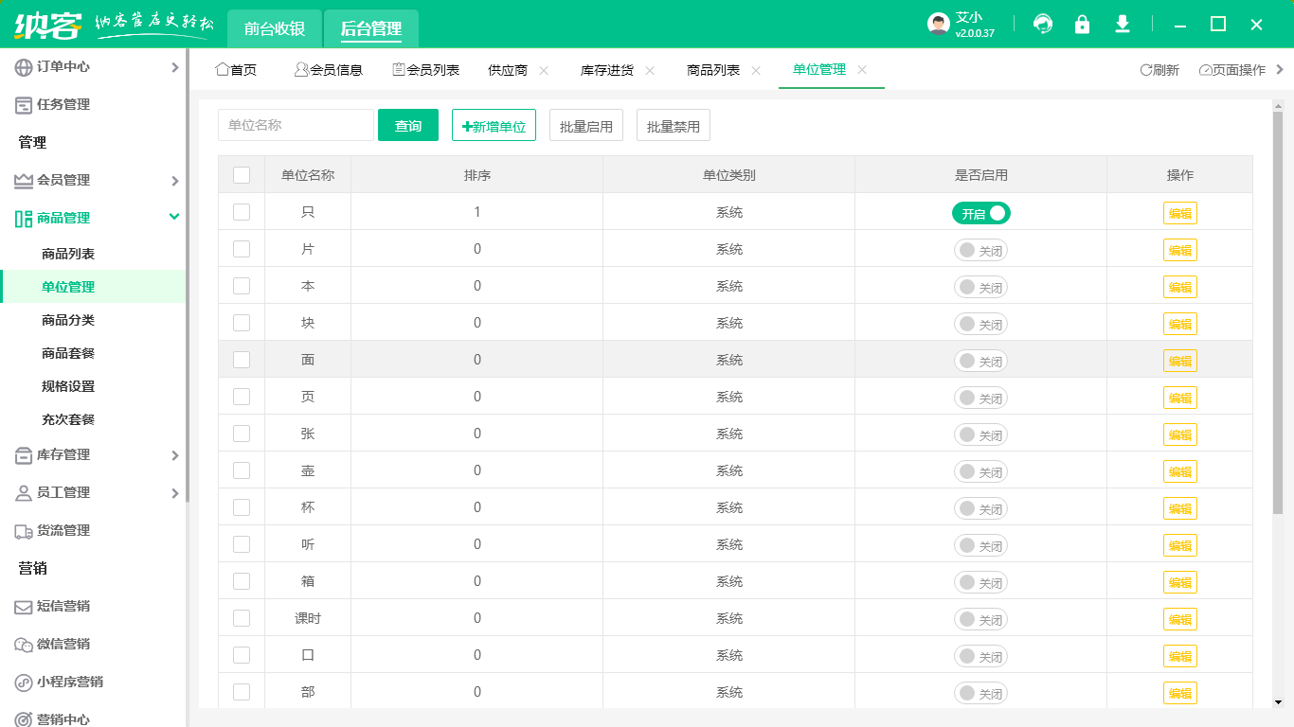This screenshot has width=1294, height=727.
Task: Click the tab bar right scroll arrow
Action: pyautogui.click(x=1281, y=69)
